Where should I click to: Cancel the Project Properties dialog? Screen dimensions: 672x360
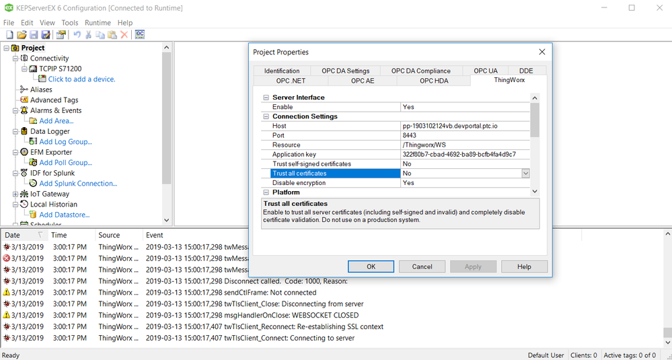[422, 266]
